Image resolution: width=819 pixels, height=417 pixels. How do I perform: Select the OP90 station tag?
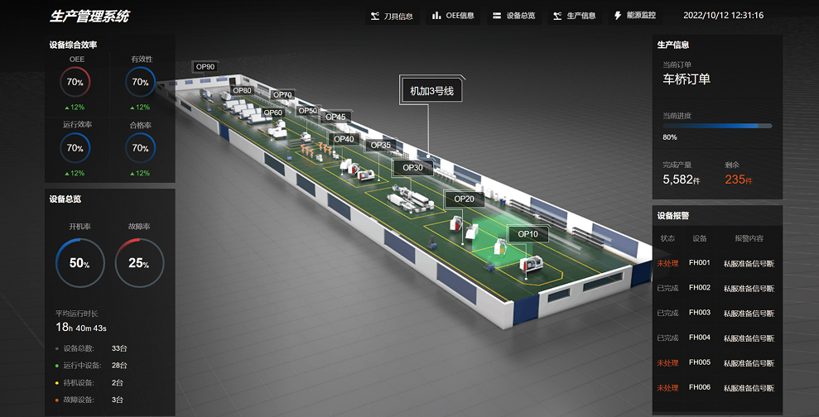tap(205, 67)
